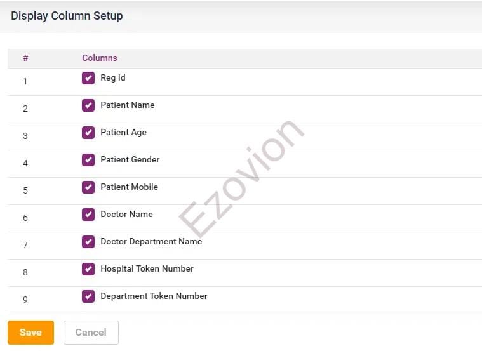Screen dimensions: 482x351
Task: Click the orange Save button
Action: tap(30, 333)
